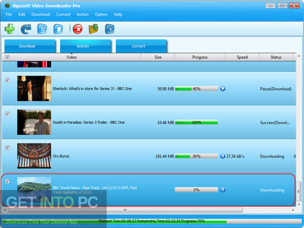
Task: Resume the Sherlock download with play icon
Action: coord(223,88)
